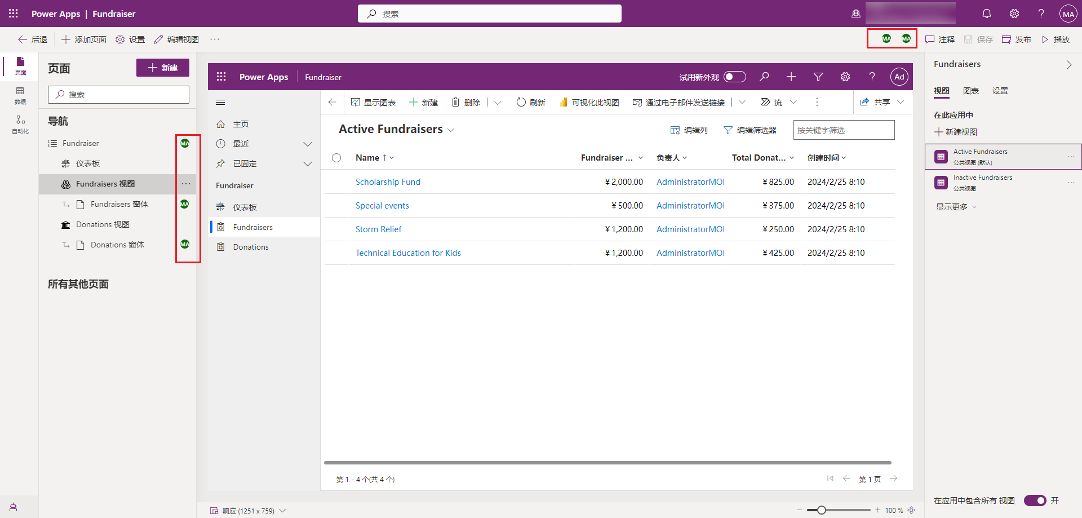Open the toolbar overflow ellipsis near 编辑视图
Screen dimensions: 1082x518
point(215,39)
